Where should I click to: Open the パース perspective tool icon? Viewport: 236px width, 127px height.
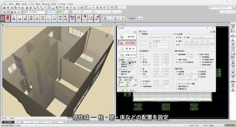click(84, 18)
